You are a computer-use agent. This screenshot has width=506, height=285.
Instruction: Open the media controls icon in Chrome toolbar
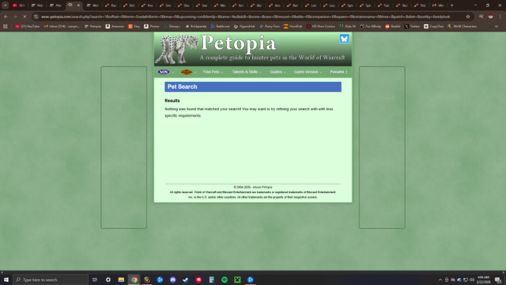(481, 16)
